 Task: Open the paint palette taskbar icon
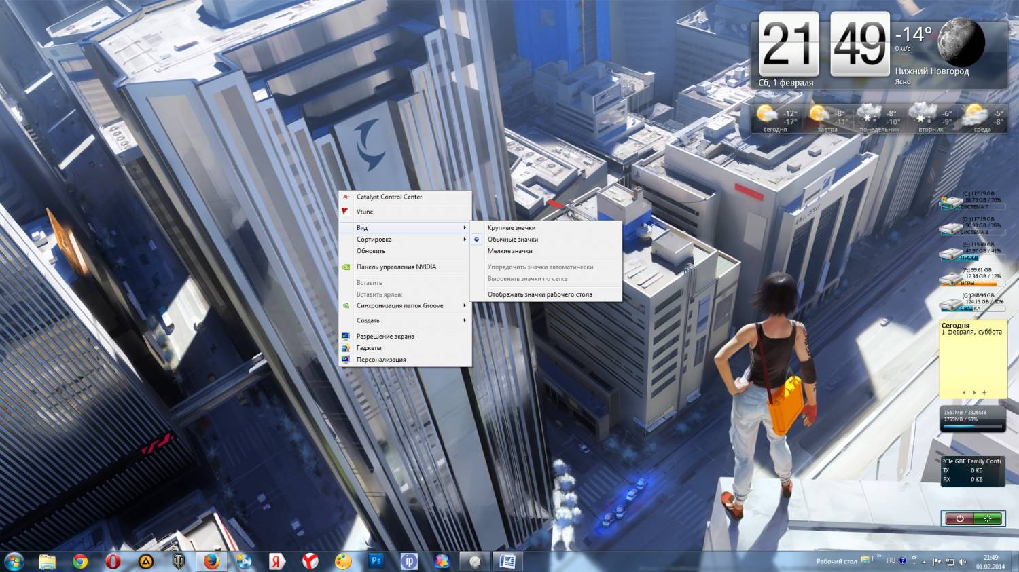pos(343,561)
